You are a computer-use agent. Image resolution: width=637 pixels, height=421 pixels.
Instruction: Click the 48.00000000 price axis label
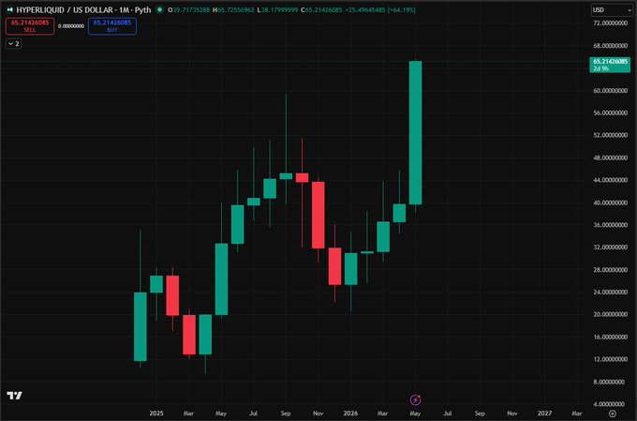point(610,158)
